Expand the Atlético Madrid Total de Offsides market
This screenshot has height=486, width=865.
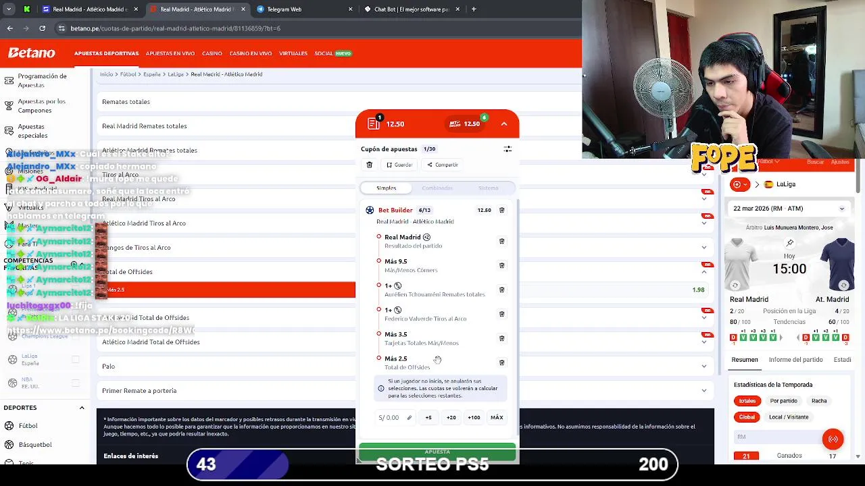point(405,342)
